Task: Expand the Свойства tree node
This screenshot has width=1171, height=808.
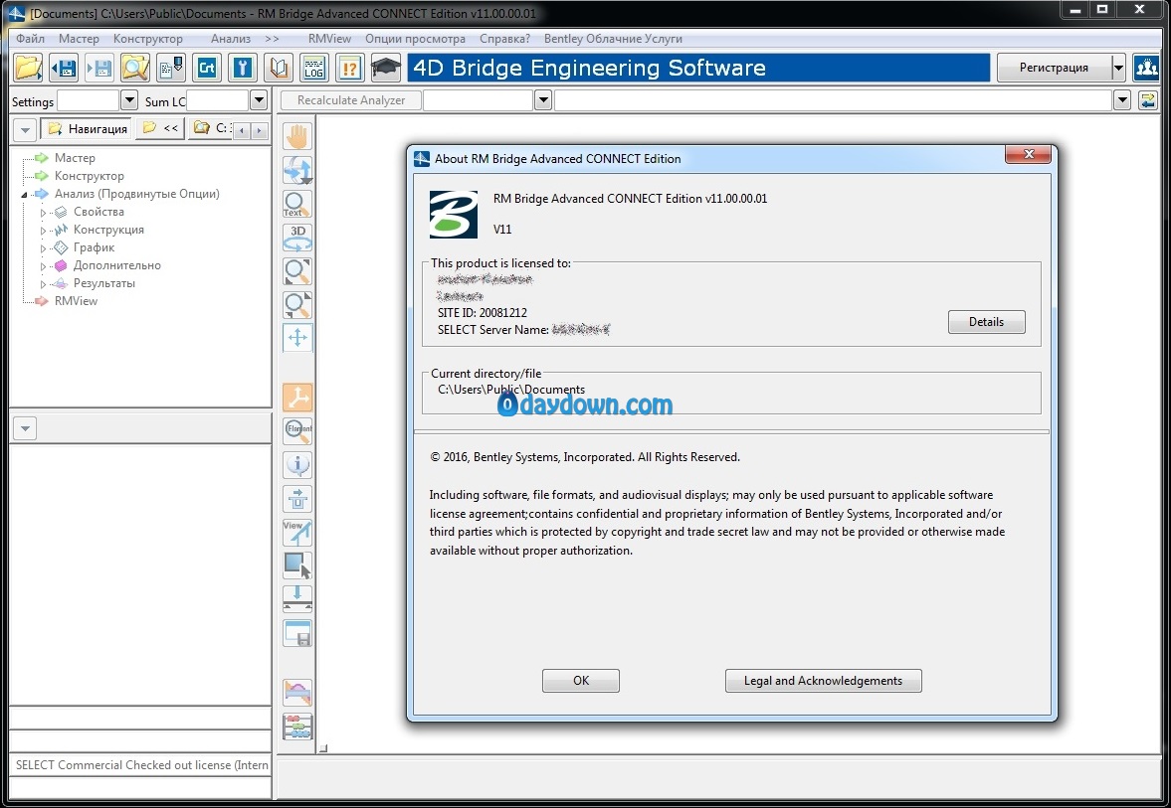Action: coord(43,213)
